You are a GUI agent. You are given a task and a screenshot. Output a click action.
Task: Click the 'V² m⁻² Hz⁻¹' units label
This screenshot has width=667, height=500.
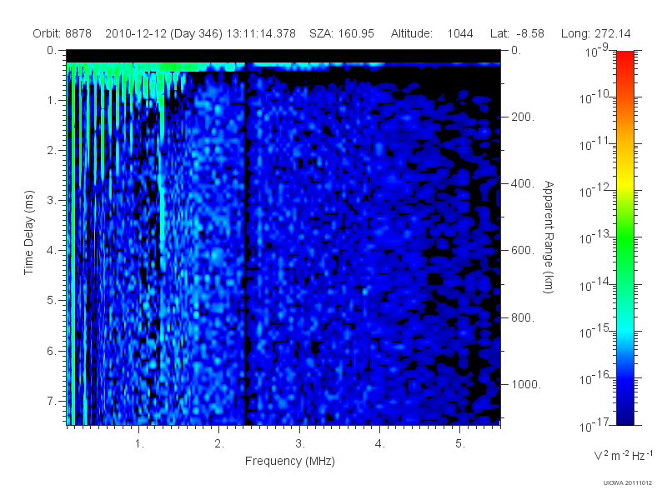(623, 455)
